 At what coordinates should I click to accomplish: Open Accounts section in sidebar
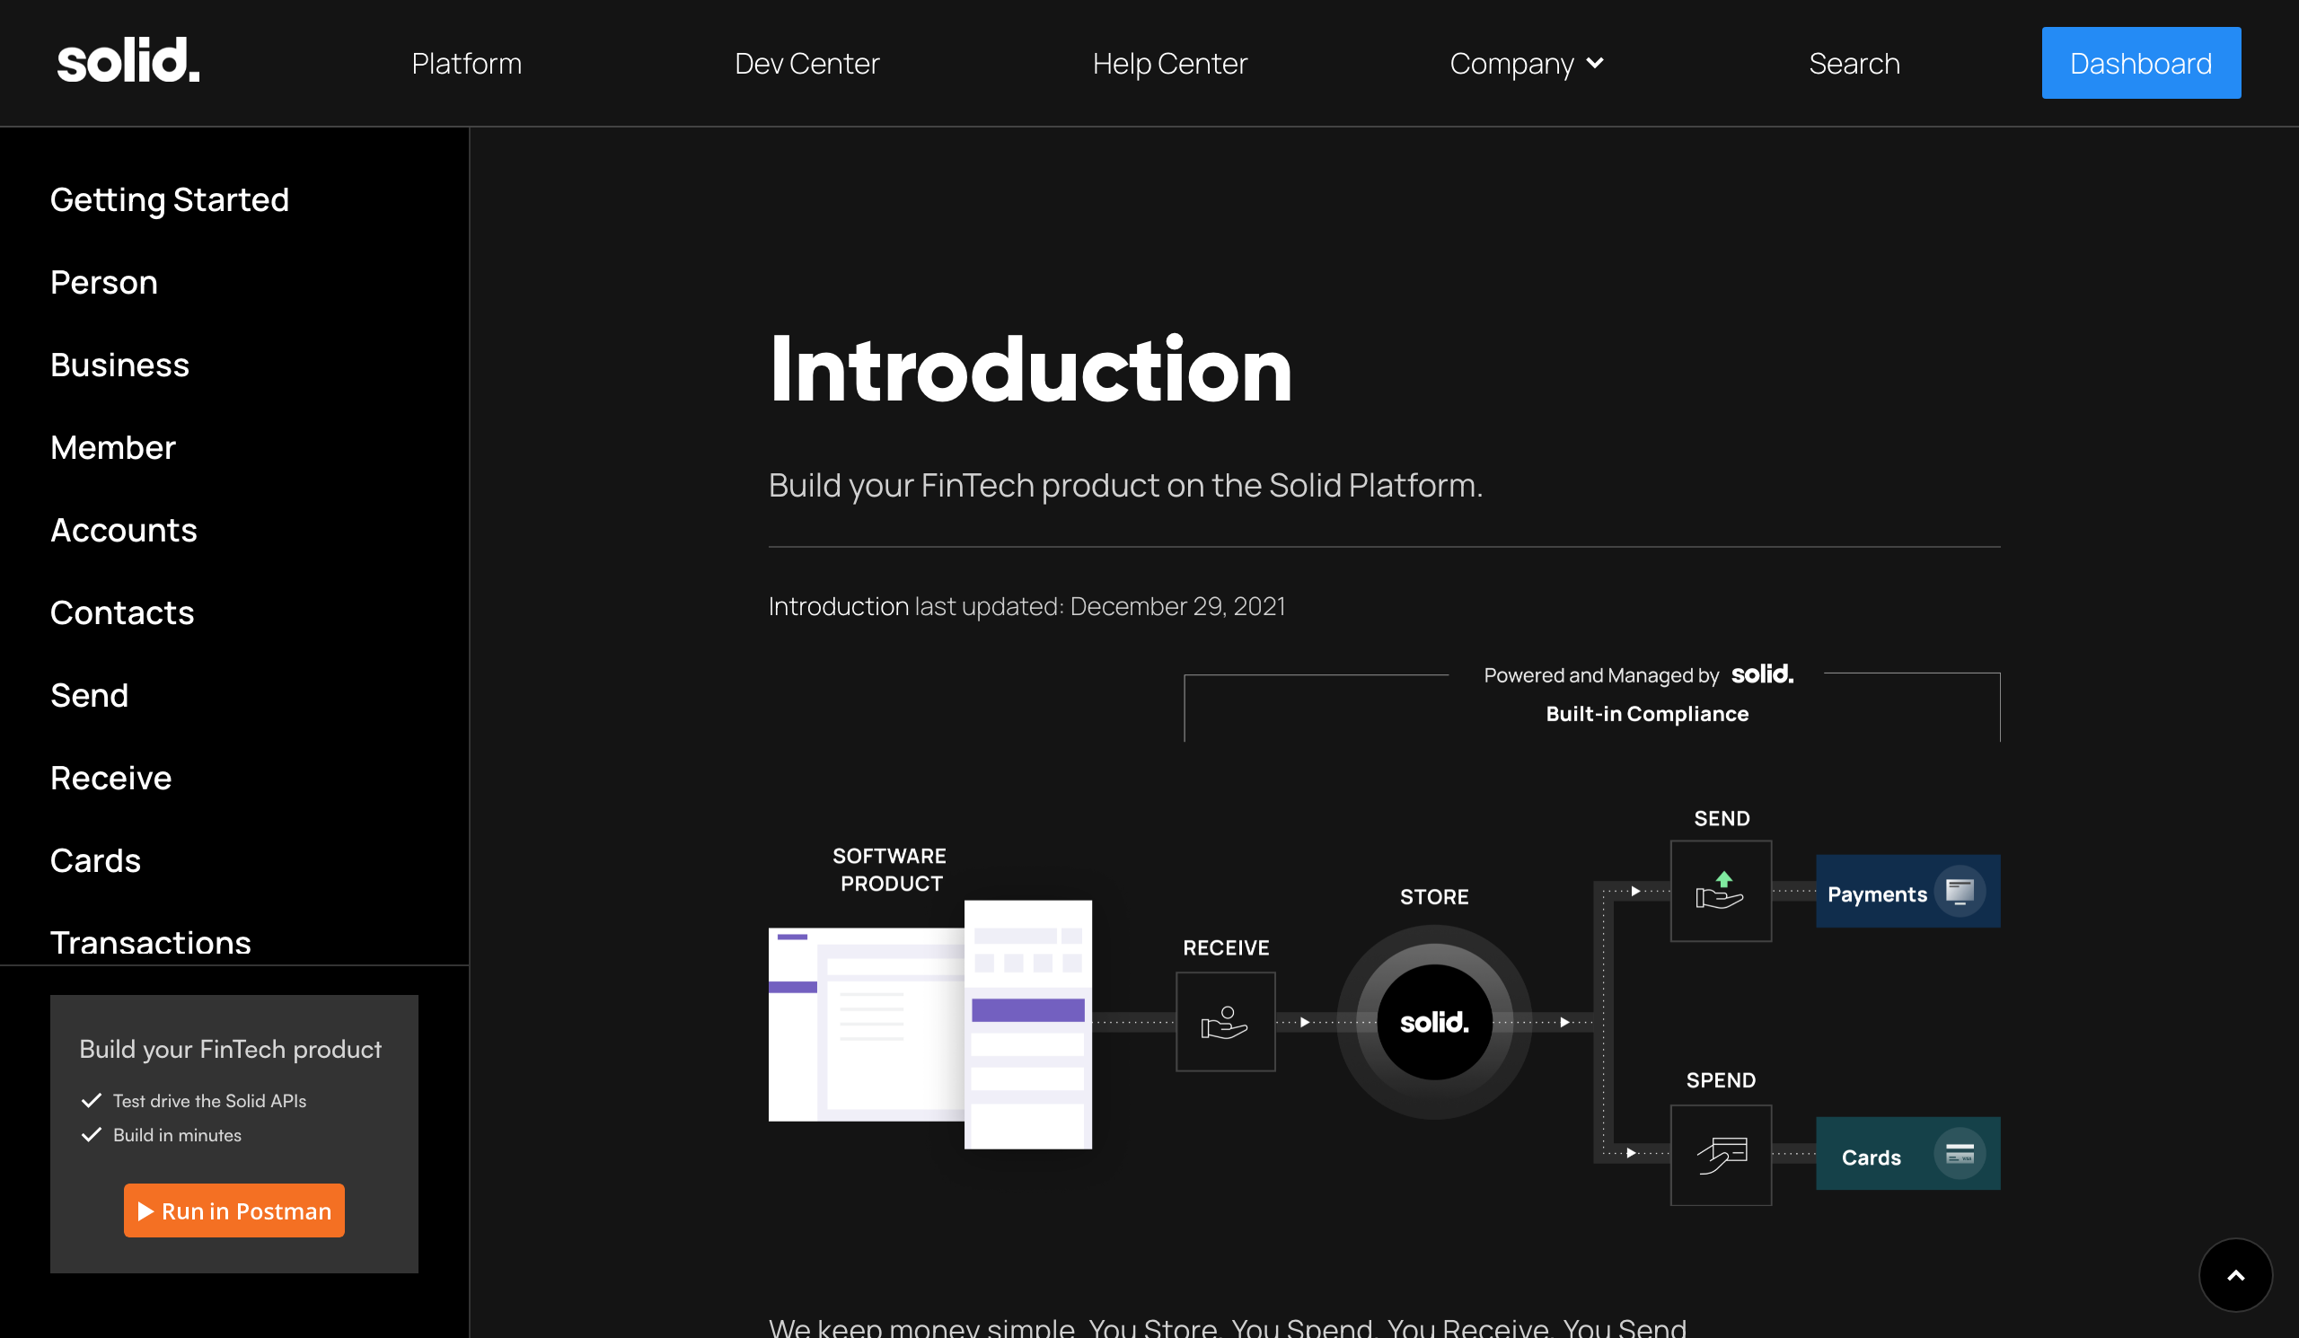coord(123,530)
